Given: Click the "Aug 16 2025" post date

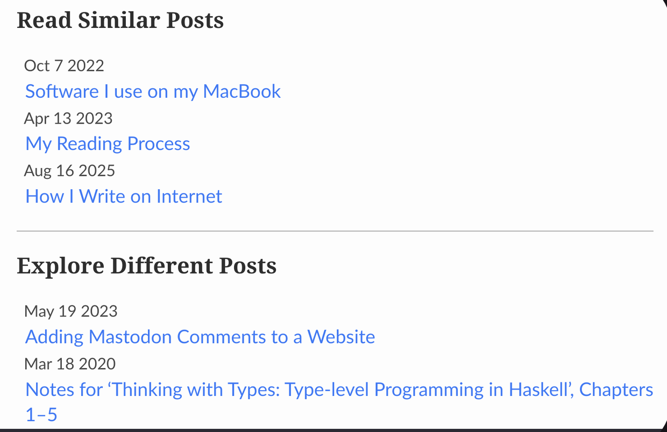Looking at the screenshot, I should [69, 171].
